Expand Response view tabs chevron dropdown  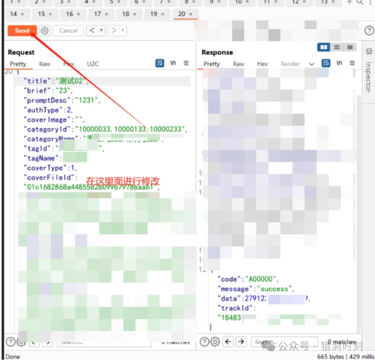[x=311, y=64]
